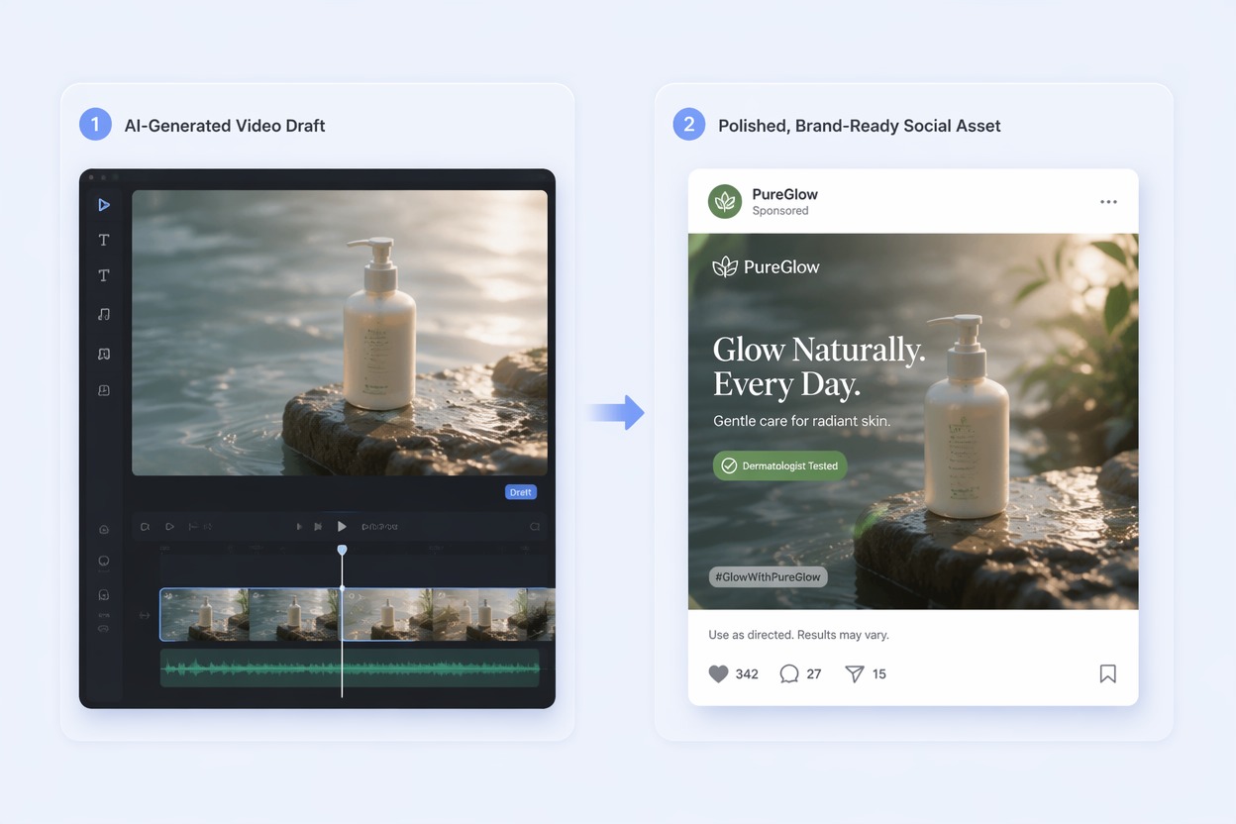1236x824 pixels.
Task: Click the outlined play icon beside the camera icon
Action: 169,527
